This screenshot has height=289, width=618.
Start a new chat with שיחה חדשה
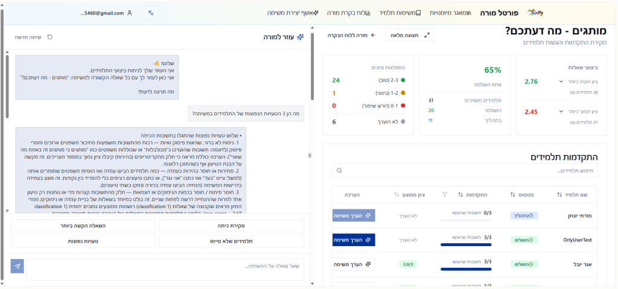[33, 37]
